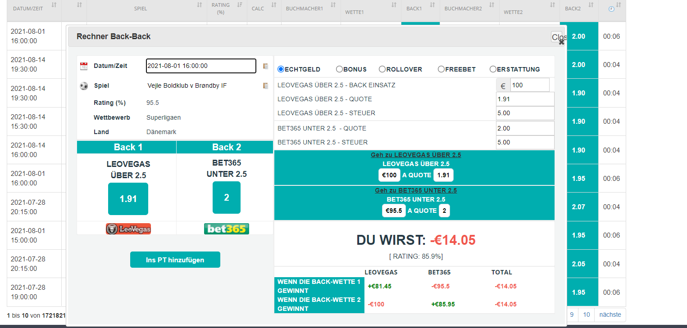Click the Dänemark country text
Screen dimensions: 687x328
pyautogui.click(x=161, y=132)
